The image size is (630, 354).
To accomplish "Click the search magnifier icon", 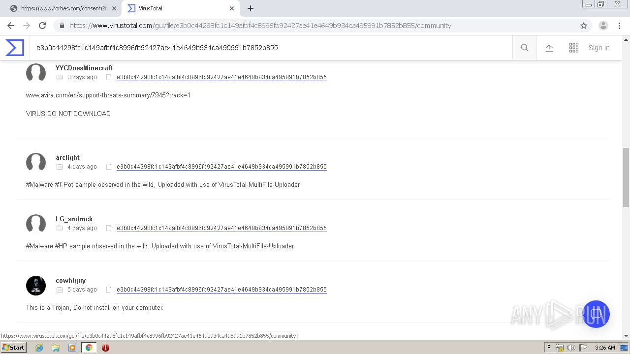I will [x=525, y=48].
